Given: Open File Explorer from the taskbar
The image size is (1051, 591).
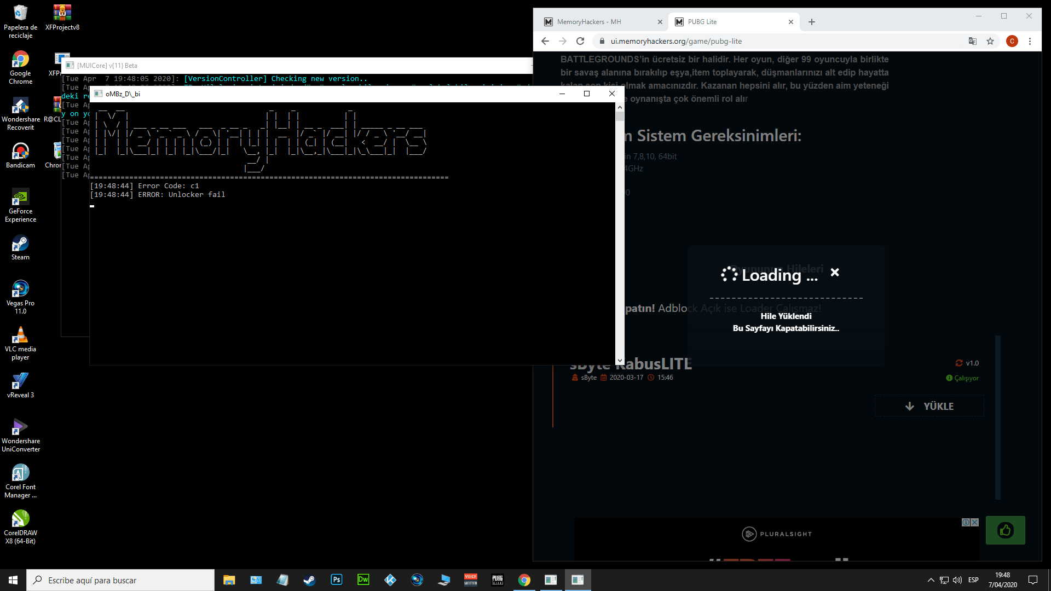Looking at the screenshot, I should (x=229, y=580).
